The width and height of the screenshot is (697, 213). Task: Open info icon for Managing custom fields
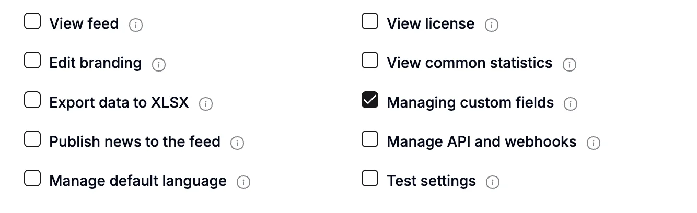click(571, 104)
